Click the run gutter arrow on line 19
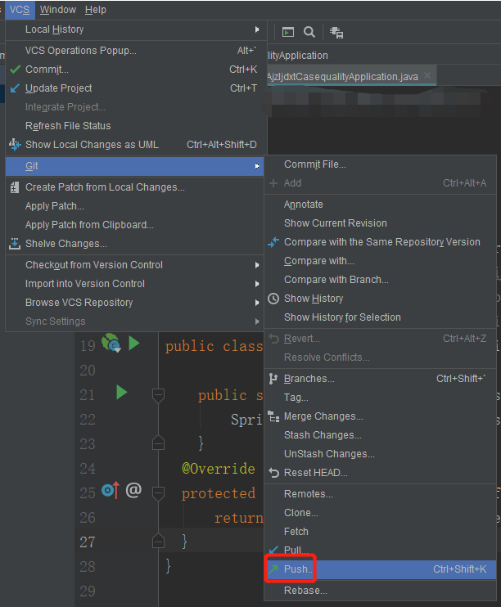Screen dimensions: 501x607 coord(133,344)
